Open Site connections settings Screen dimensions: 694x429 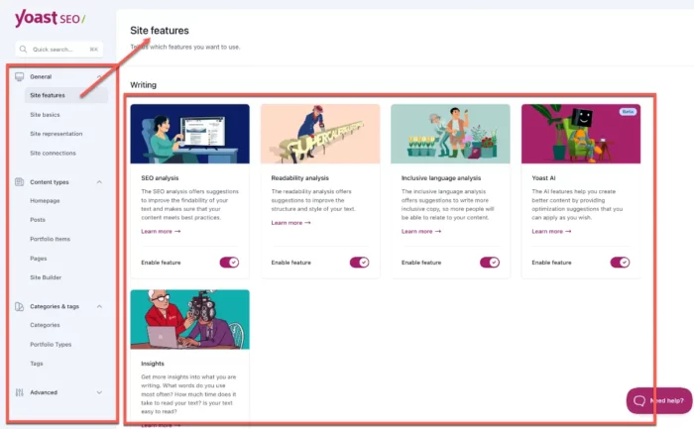coord(53,153)
